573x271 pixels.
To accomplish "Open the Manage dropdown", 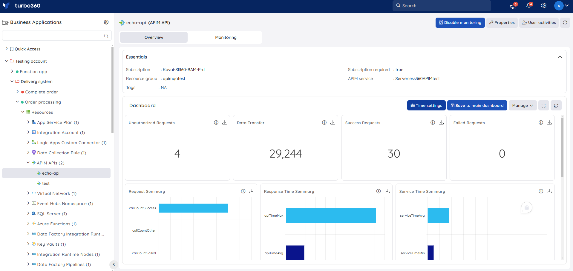I will point(523,106).
